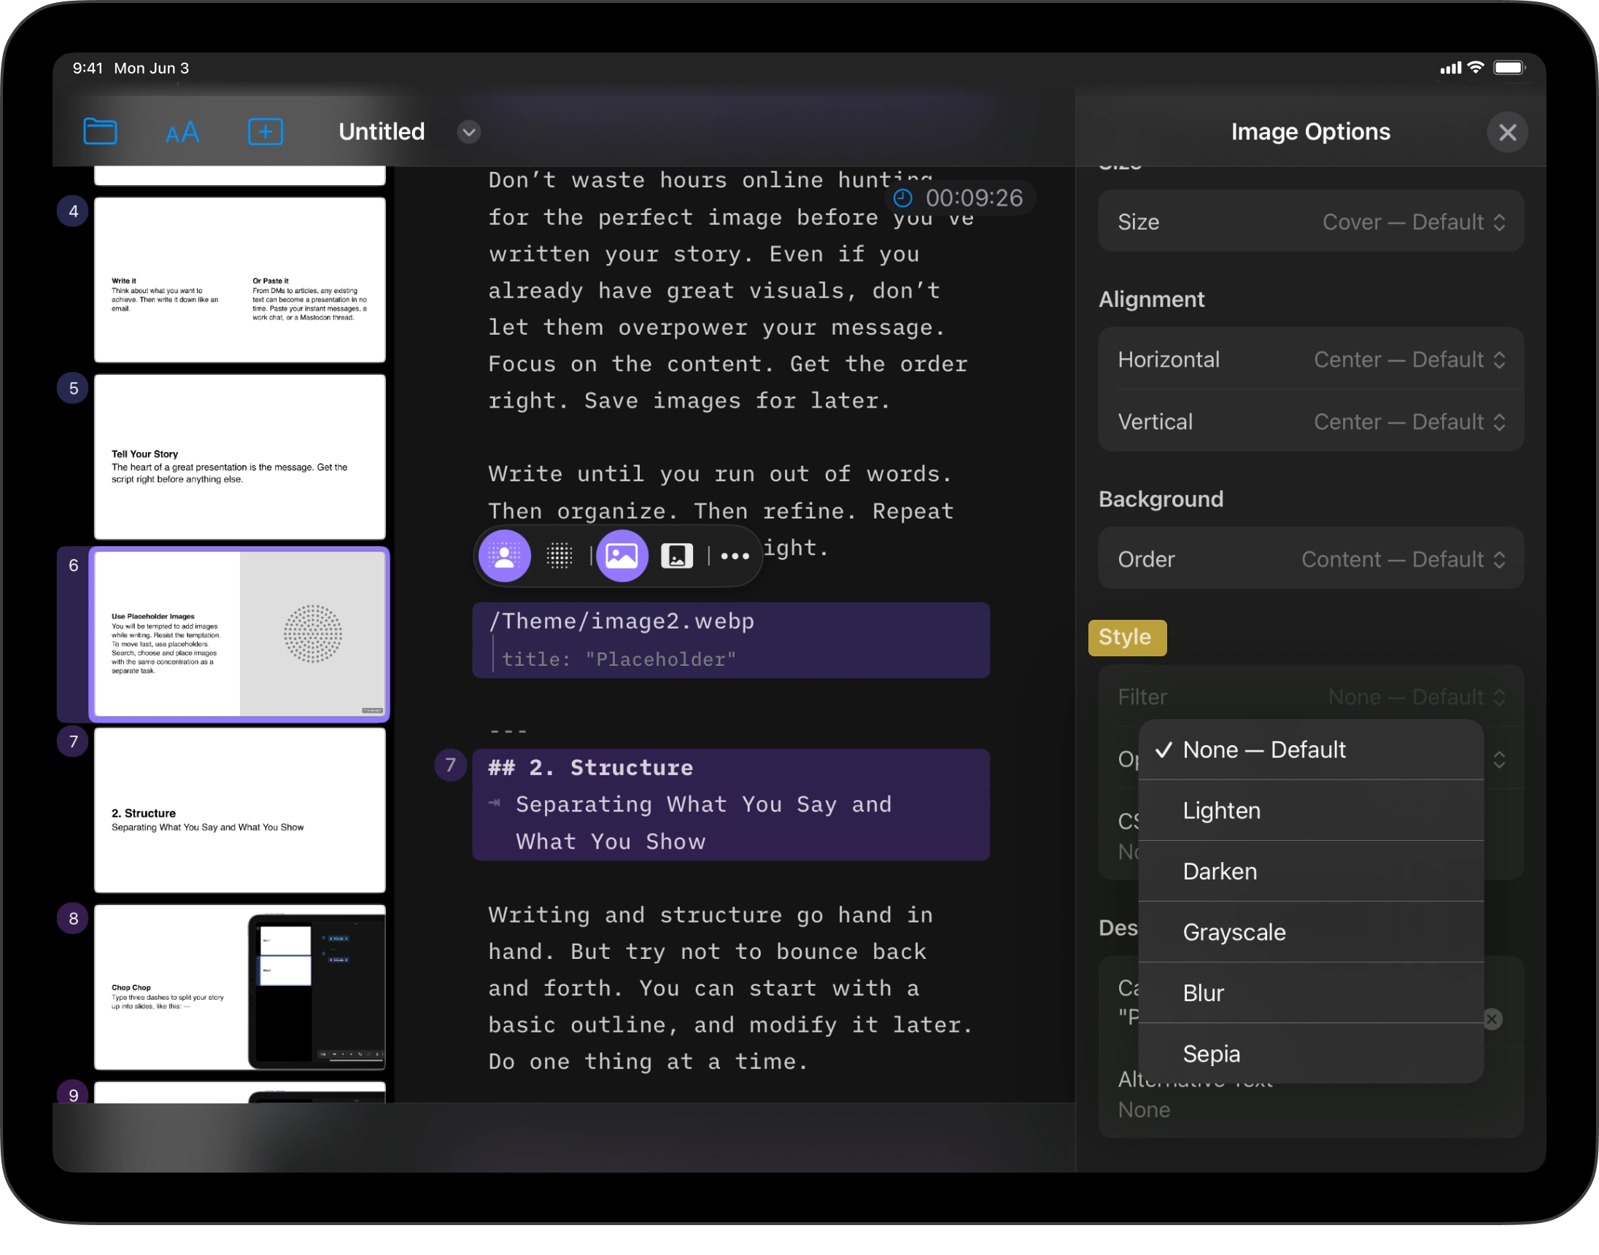
Task: Clear the caption with x button
Action: (x=1492, y=1019)
